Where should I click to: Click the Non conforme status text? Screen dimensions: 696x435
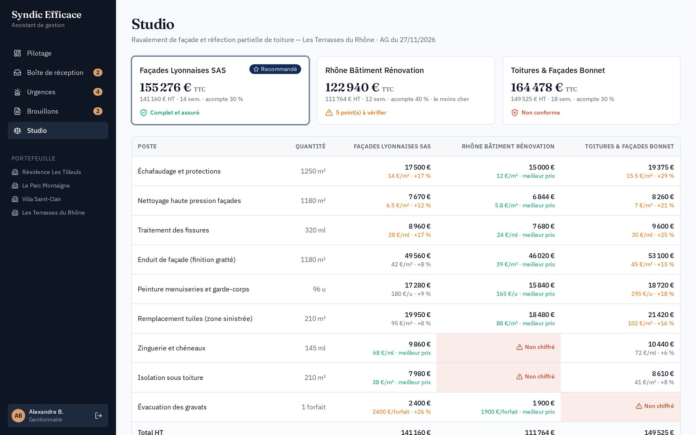540,112
